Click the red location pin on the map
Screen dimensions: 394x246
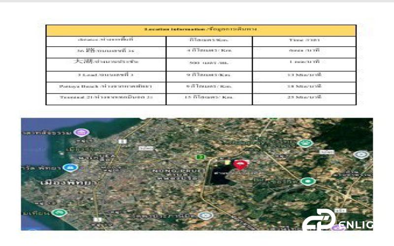pos(240,164)
